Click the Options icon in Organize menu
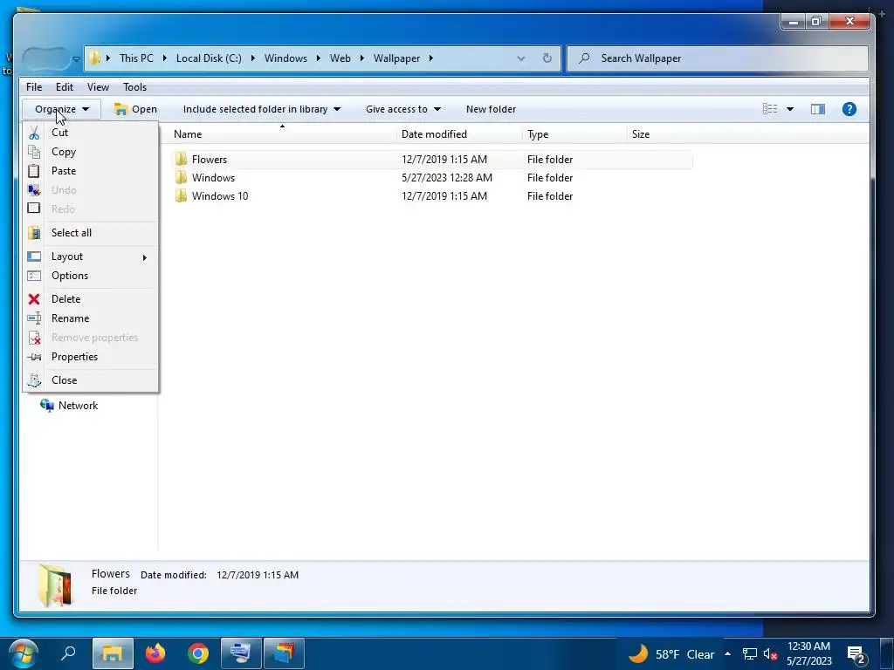894x670 pixels. pos(34,276)
